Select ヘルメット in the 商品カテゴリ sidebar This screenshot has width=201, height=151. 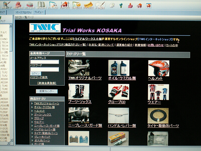tap(39, 111)
